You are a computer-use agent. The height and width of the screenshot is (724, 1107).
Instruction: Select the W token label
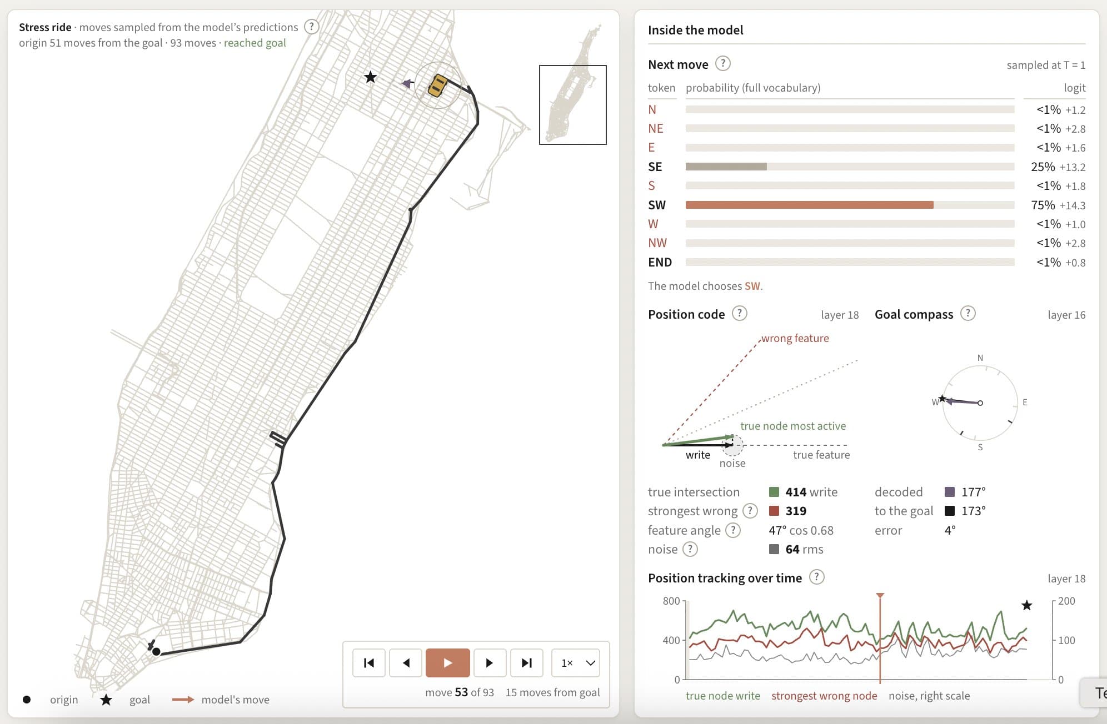[653, 224]
